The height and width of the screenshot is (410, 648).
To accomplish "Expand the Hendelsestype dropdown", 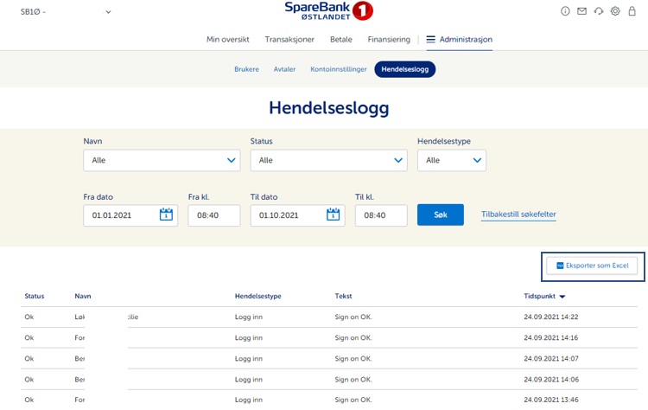I will [451, 160].
